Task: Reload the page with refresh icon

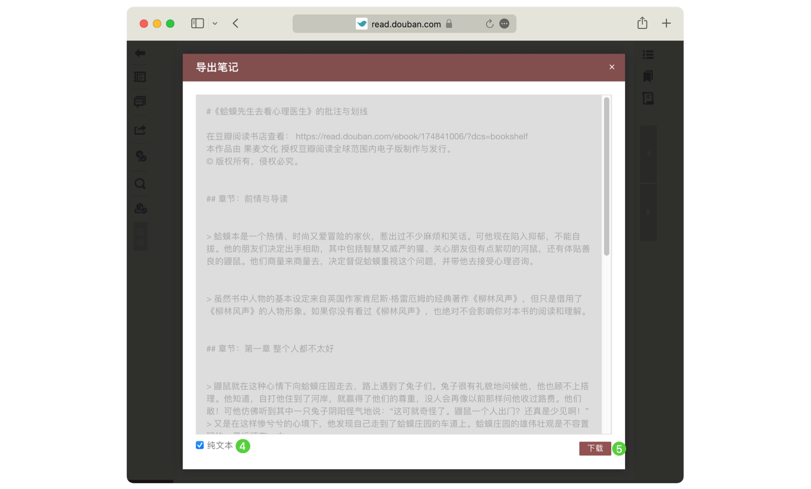Action: coord(489,24)
